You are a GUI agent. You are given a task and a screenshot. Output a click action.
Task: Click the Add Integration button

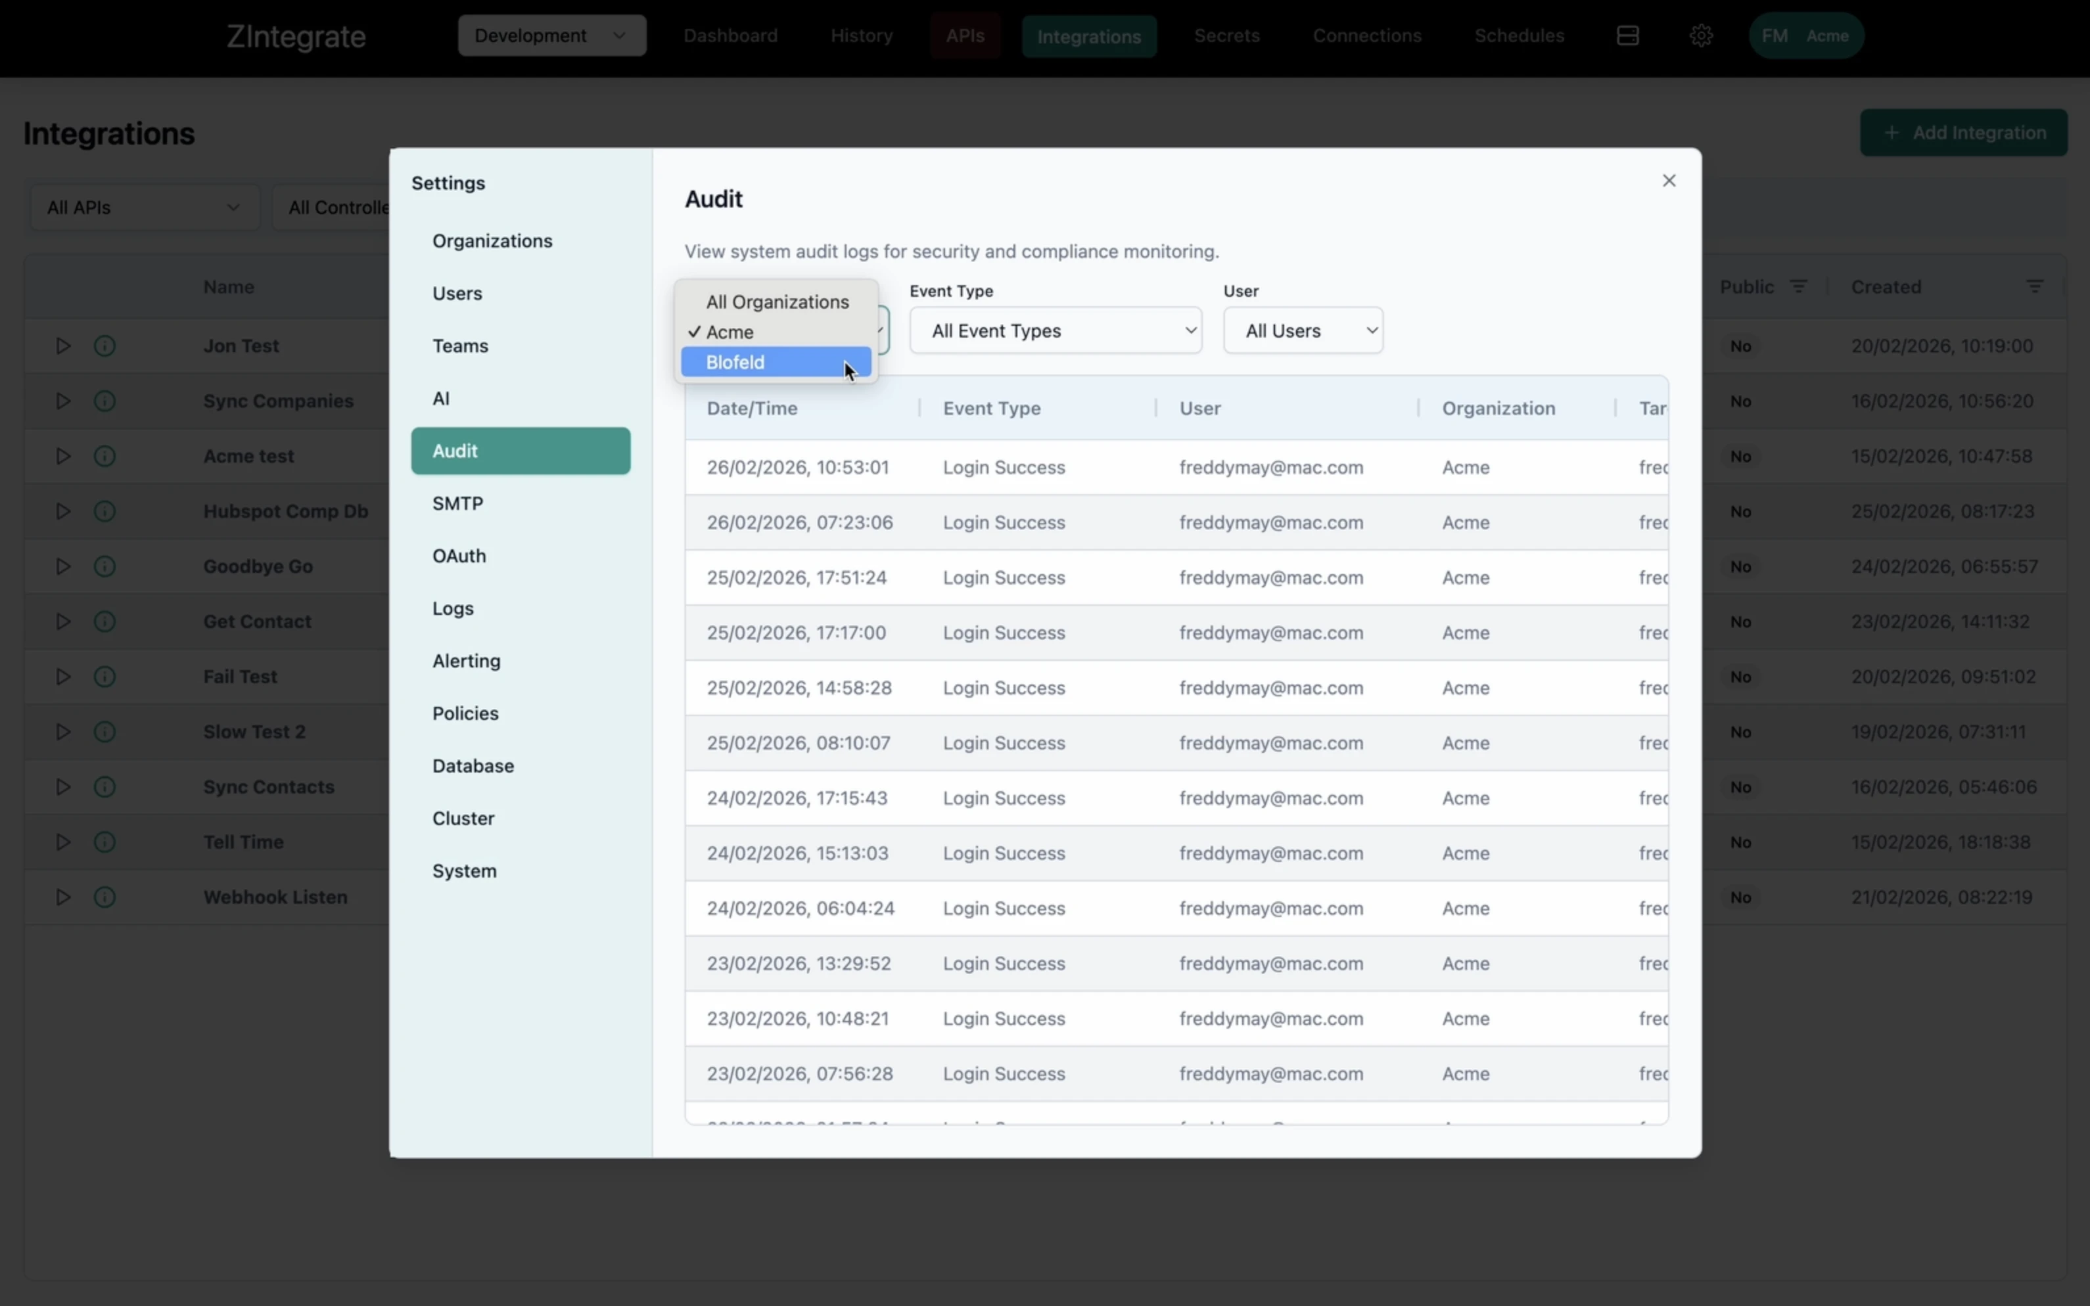pyautogui.click(x=1963, y=132)
